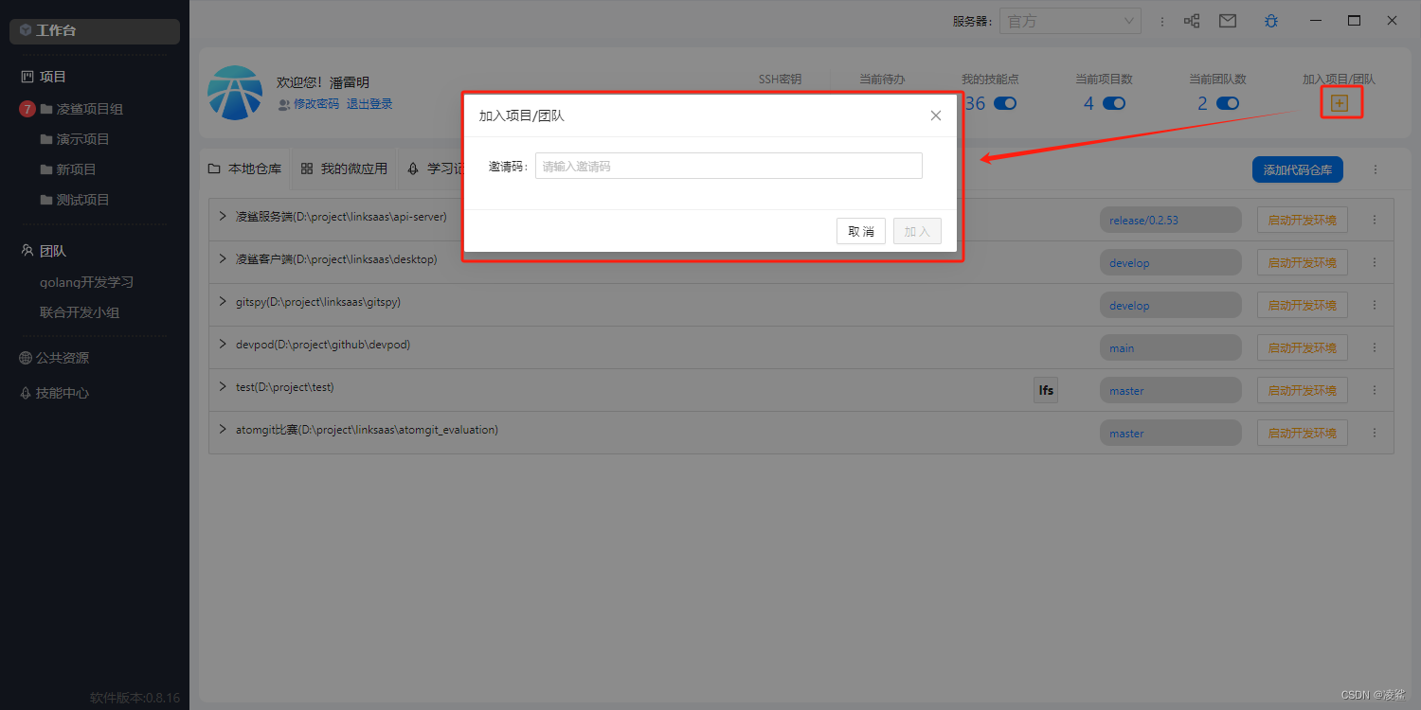Open branch selector main for devpod

coord(1170,347)
